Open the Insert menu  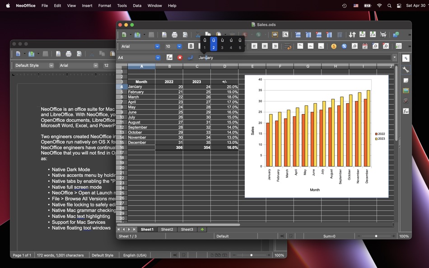[x=87, y=5]
